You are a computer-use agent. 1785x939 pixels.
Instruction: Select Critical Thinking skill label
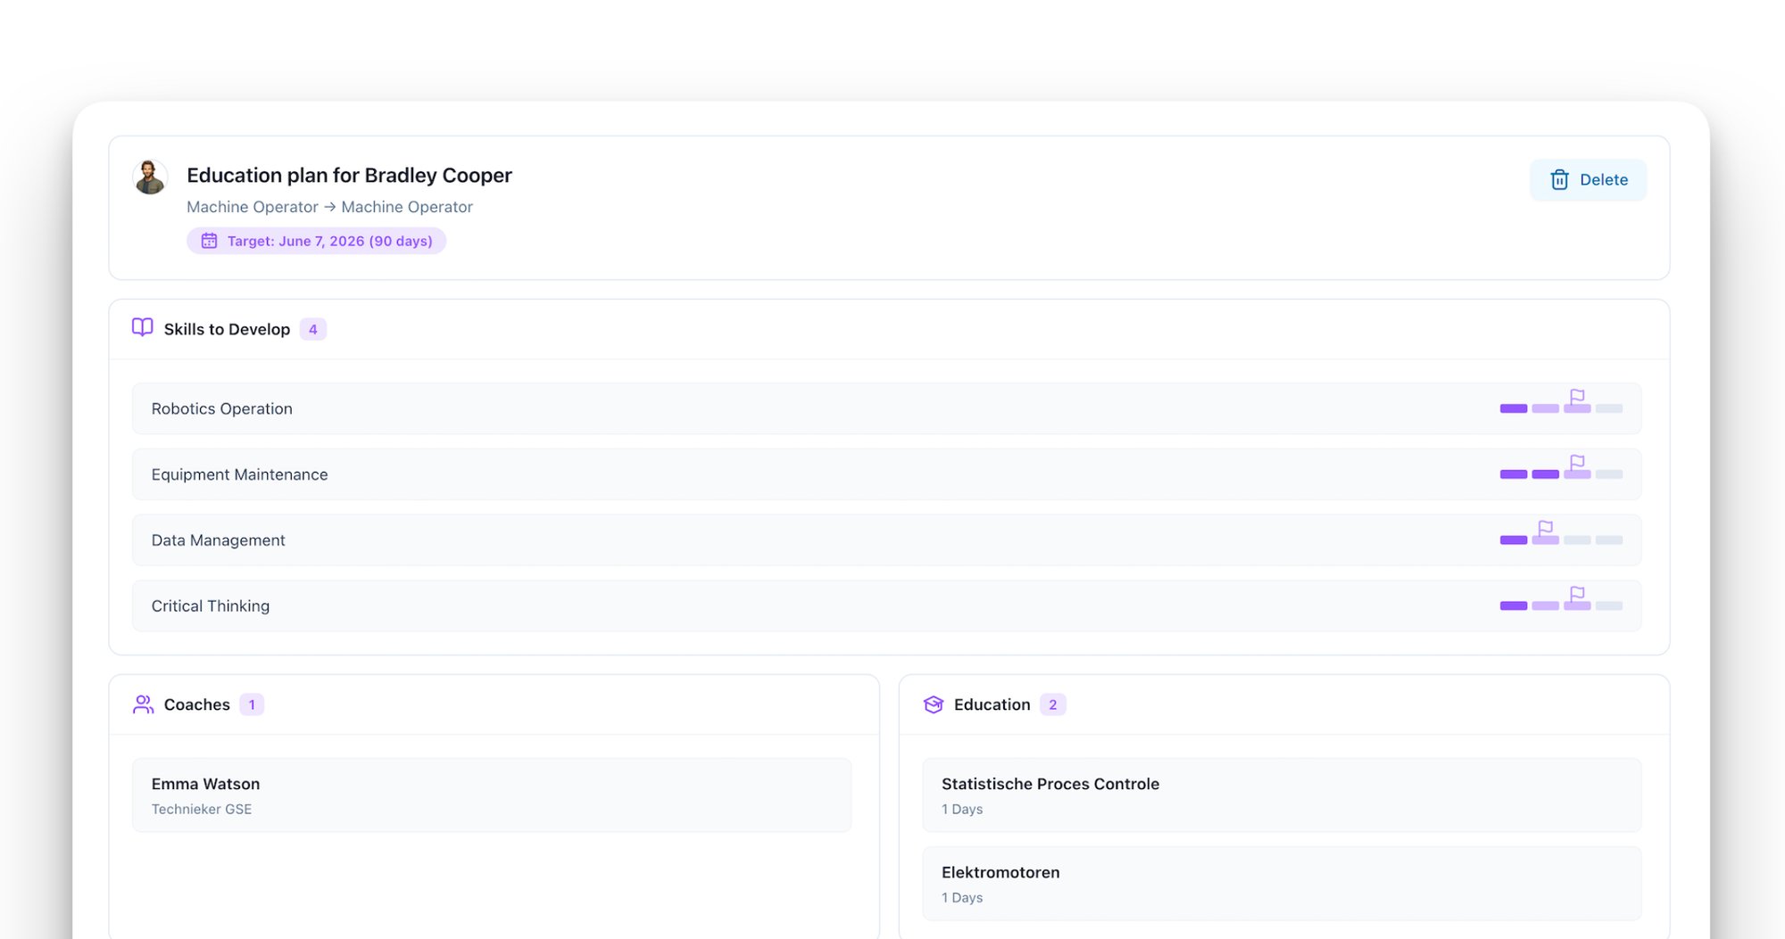(x=211, y=606)
